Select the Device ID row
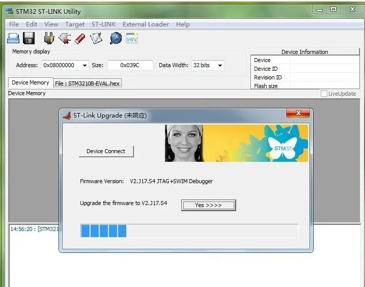365x287 pixels. (x=305, y=69)
